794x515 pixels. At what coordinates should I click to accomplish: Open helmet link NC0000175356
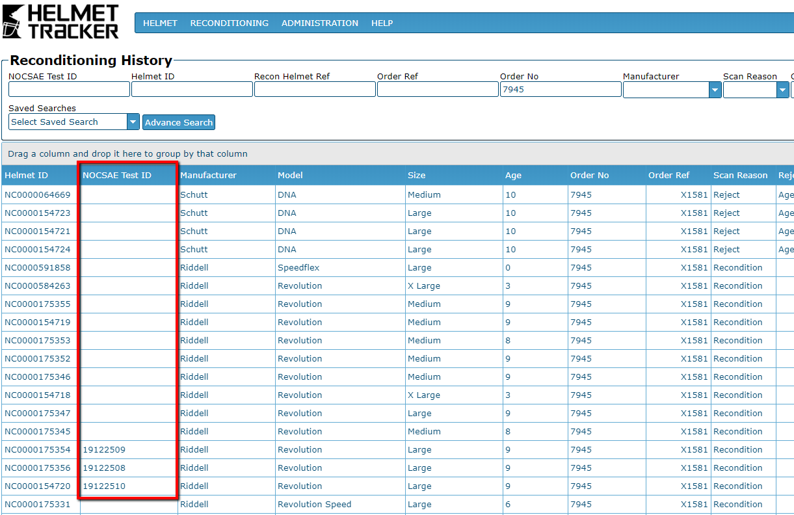tap(38, 468)
